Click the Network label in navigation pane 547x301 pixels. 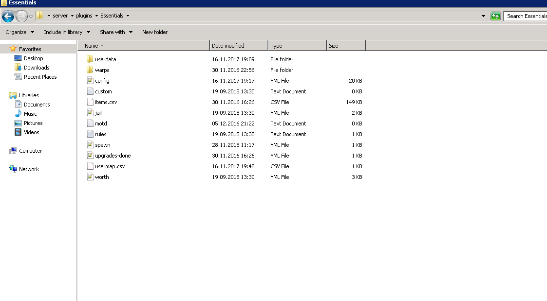point(29,169)
